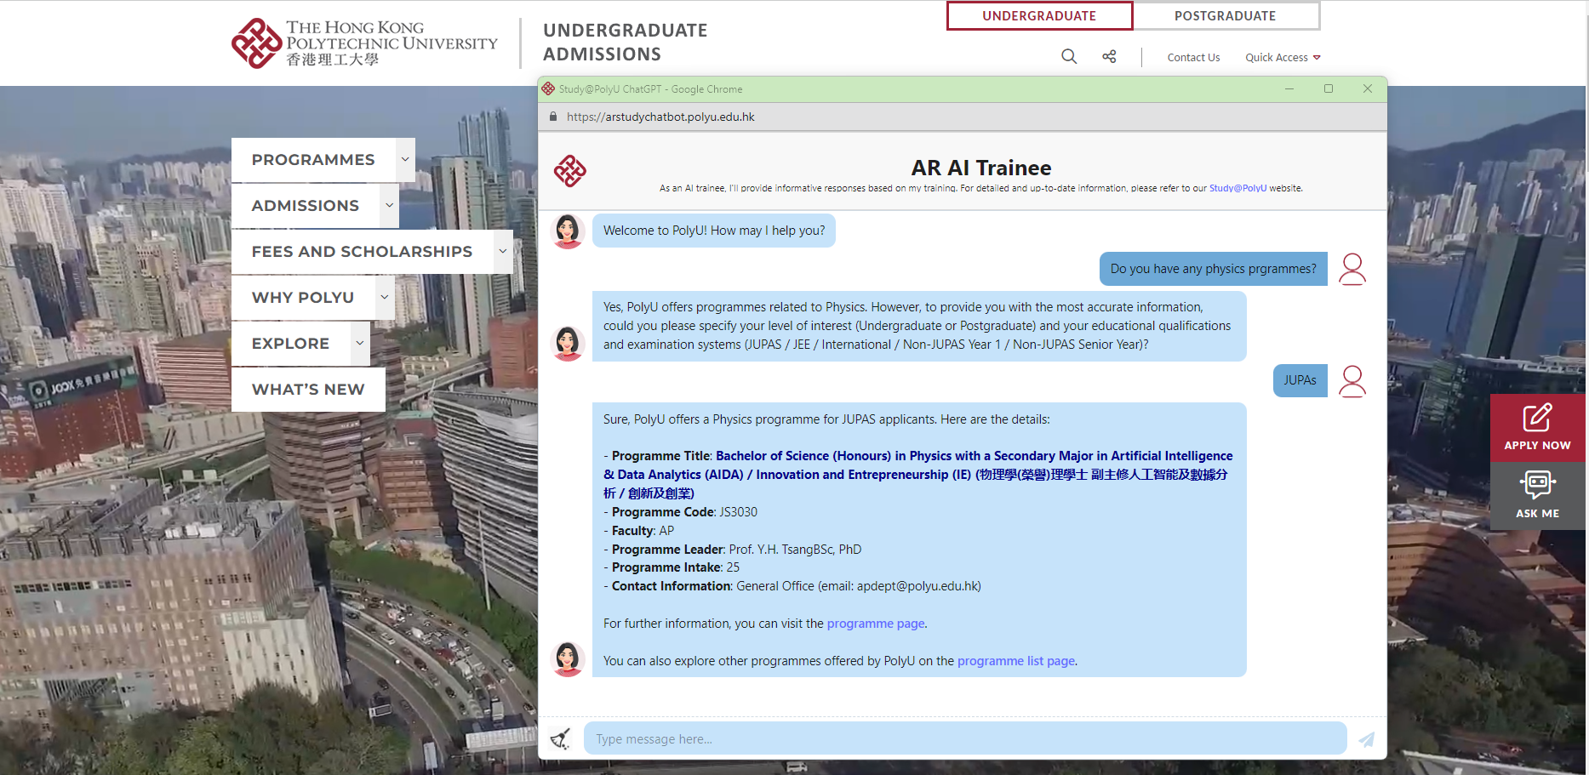Switch to the Postgraduate tab
The width and height of the screenshot is (1589, 775).
tap(1225, 16)
